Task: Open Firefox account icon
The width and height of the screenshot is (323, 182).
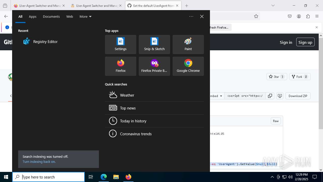Action: point(299,16)
